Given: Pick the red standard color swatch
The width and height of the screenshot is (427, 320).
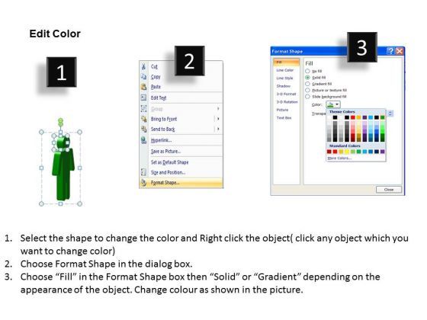Looking at the screenshot, I should (x=335, y=152).
